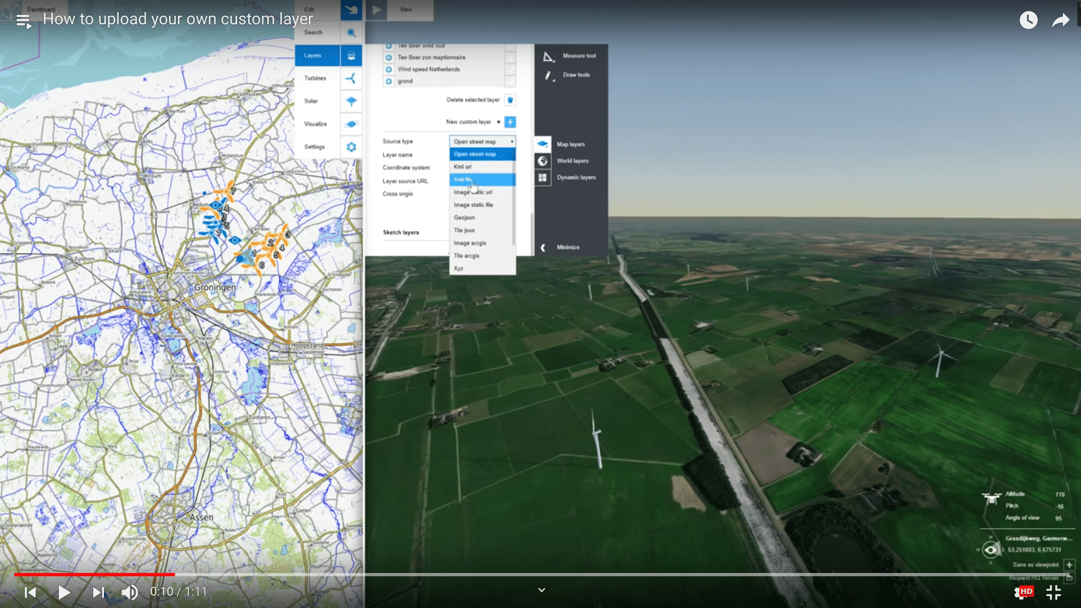Open the YouTube playlist menu icon
Viewport: 1081px width, 608px height.
(x=23, y=21)
